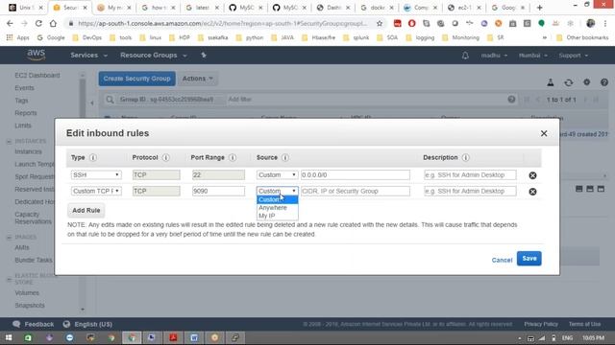Image resolution: width=615 pixels, height=345 pixels.
Task: Click the help question mark icon
Action: pos(604,82)
